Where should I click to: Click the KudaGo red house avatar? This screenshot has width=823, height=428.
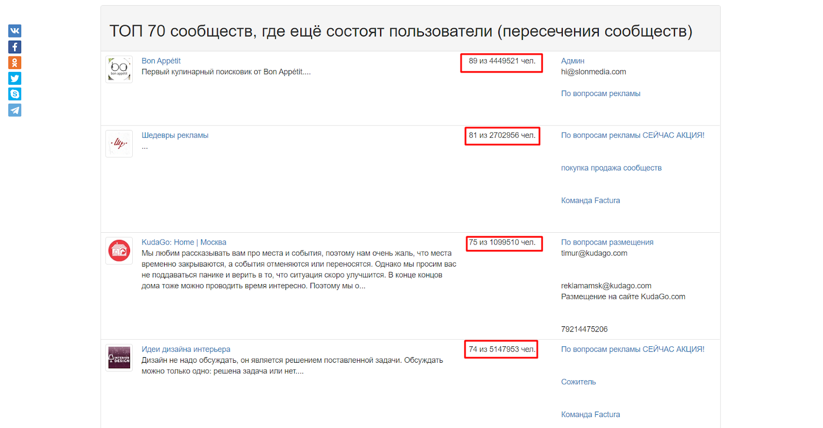pos(119,251)
